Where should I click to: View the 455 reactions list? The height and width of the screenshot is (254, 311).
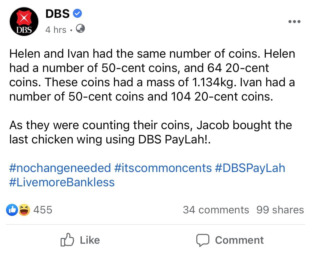[x=43, y=210]
